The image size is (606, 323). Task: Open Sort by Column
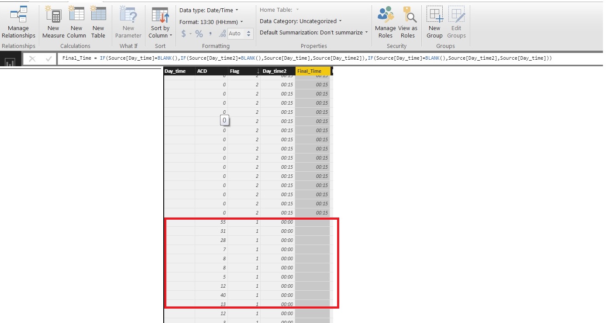point(160,23)
